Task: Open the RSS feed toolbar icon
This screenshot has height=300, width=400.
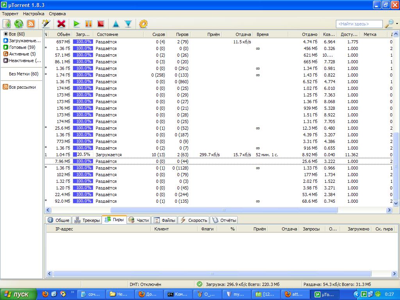Action: (x=30, y=24)
